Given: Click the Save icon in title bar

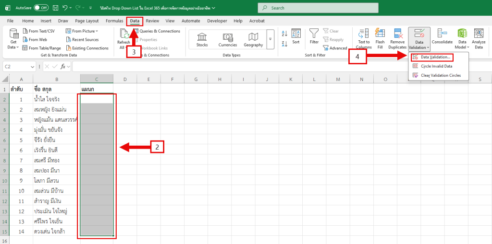Looking at the screenshot, I should tap(56, 8).
